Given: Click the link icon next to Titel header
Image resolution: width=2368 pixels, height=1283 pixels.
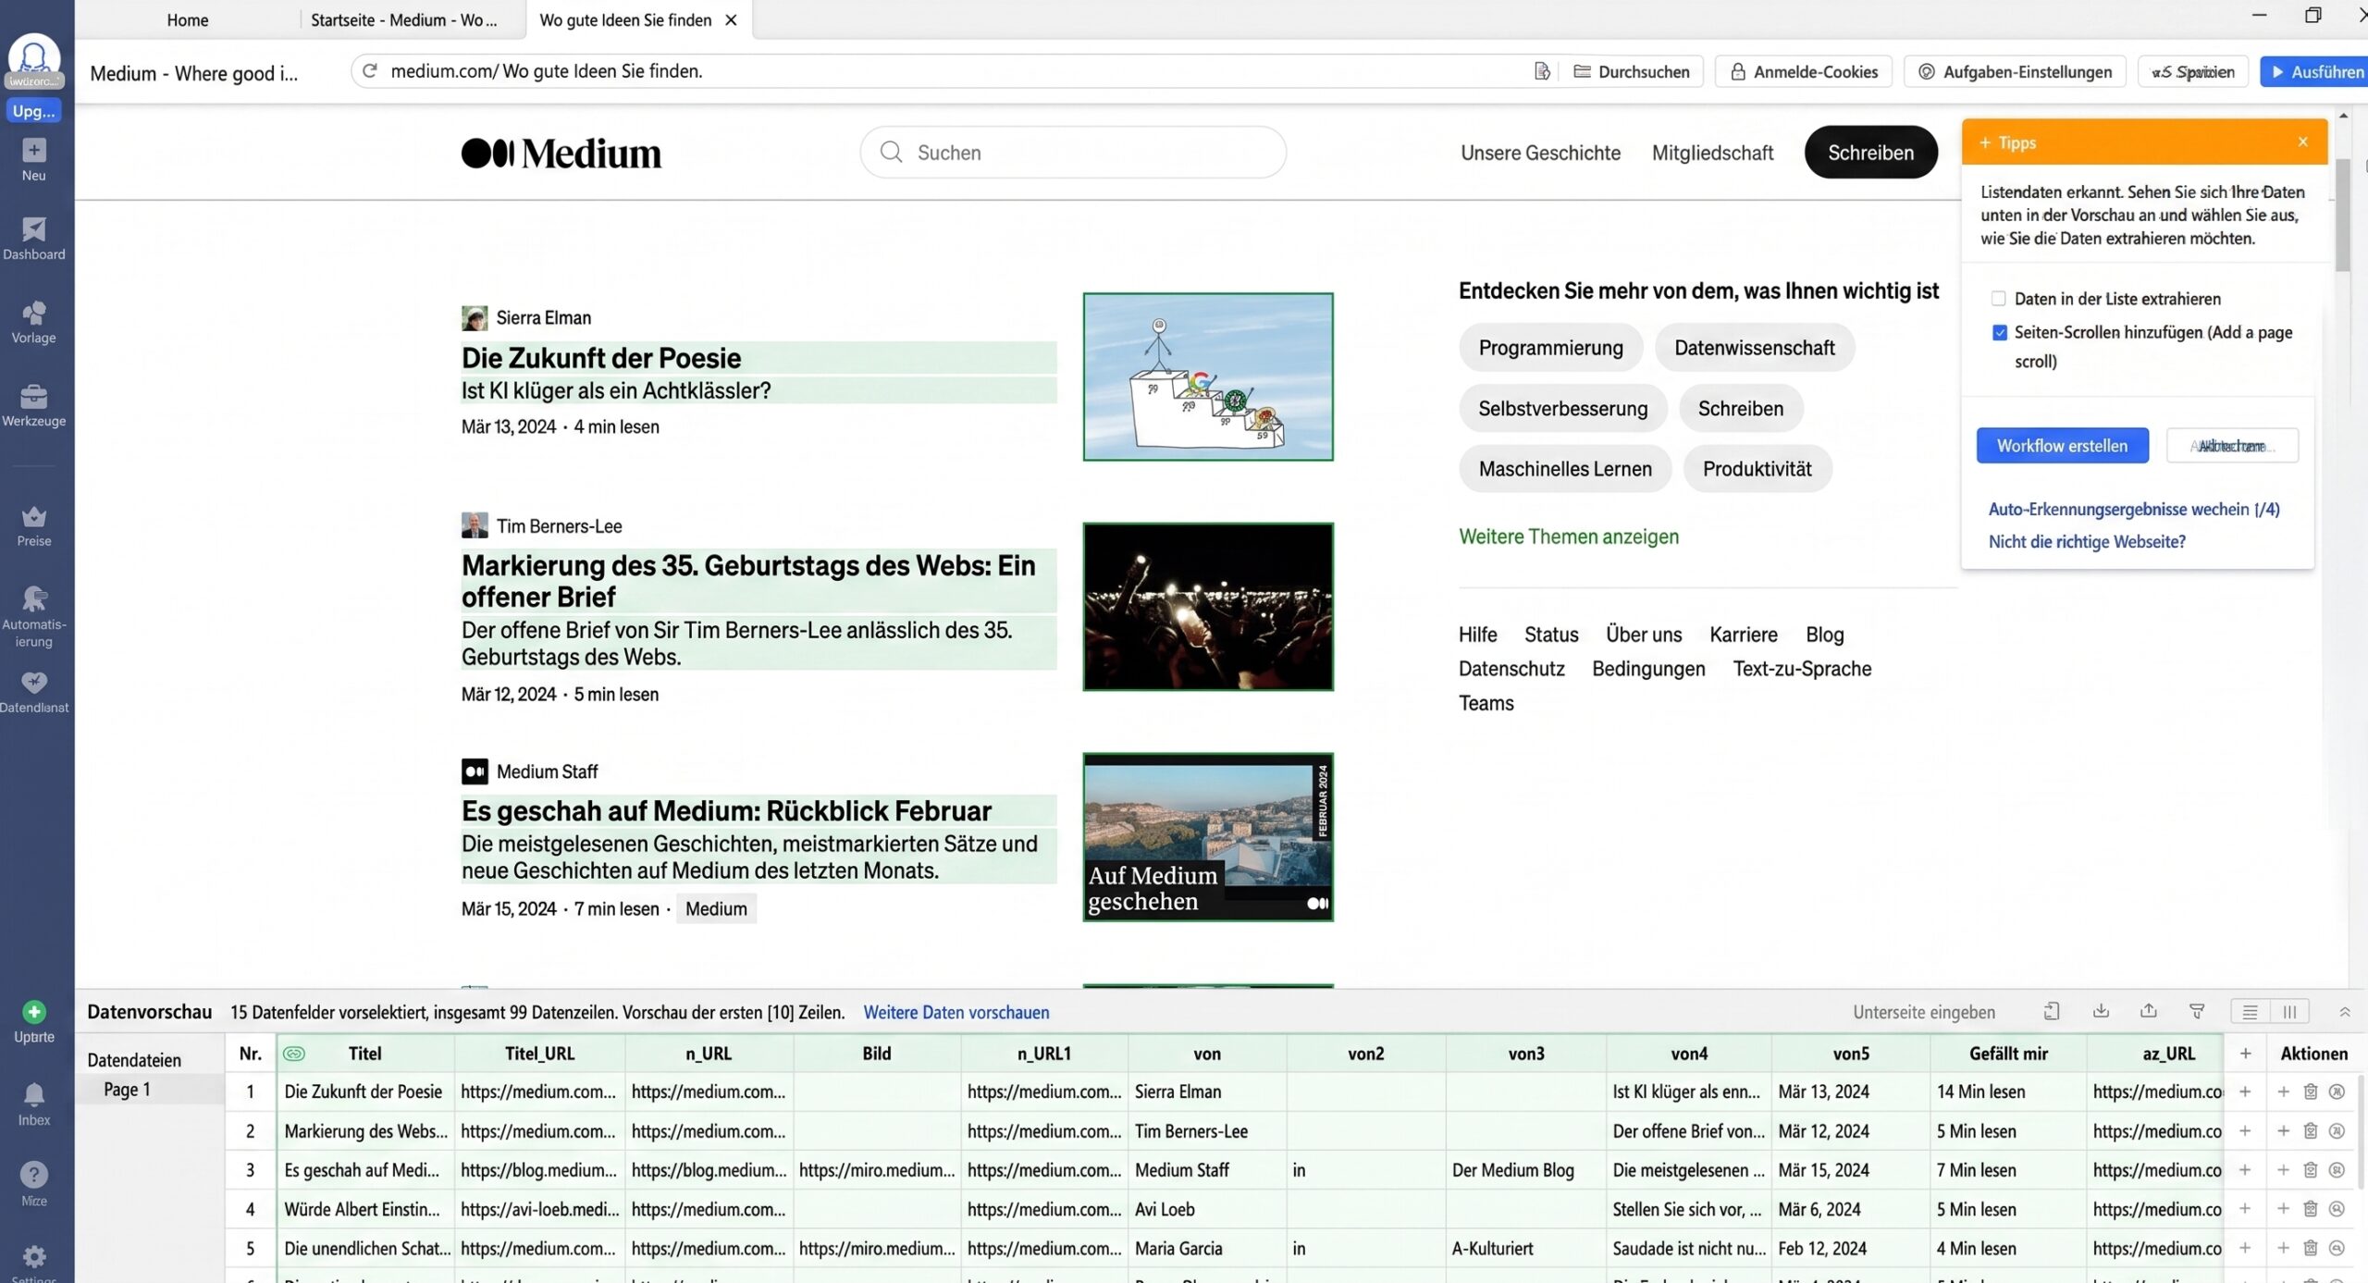Looking at the screenshot, I should point(294,1054).
